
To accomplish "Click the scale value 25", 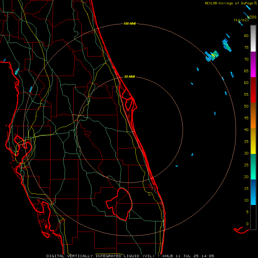I will [246, 165].
